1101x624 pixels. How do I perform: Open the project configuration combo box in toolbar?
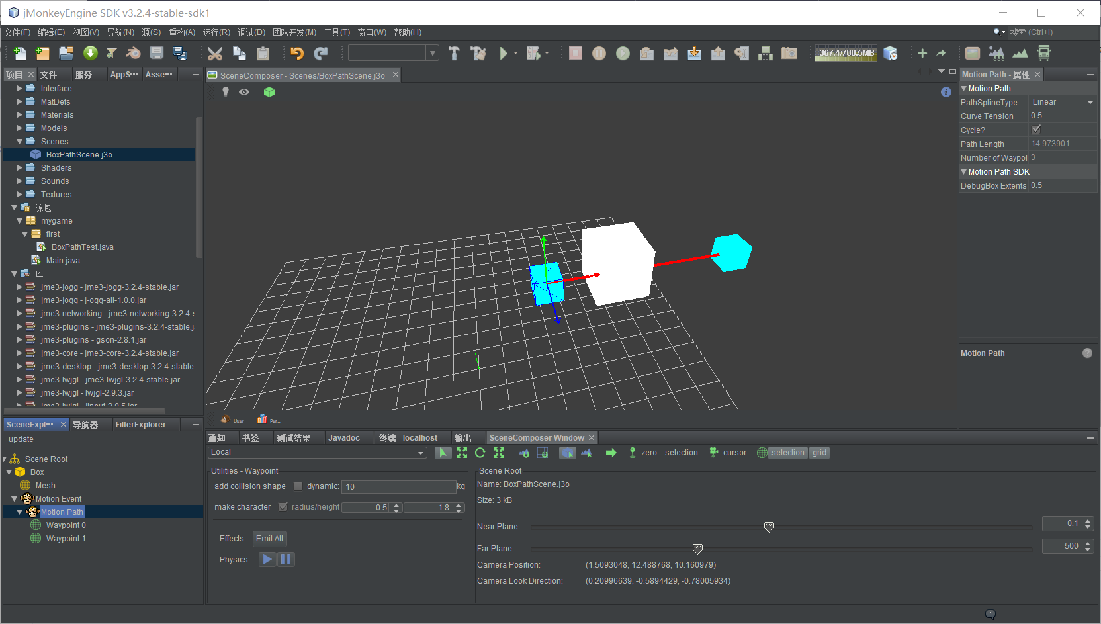(394, 53)
